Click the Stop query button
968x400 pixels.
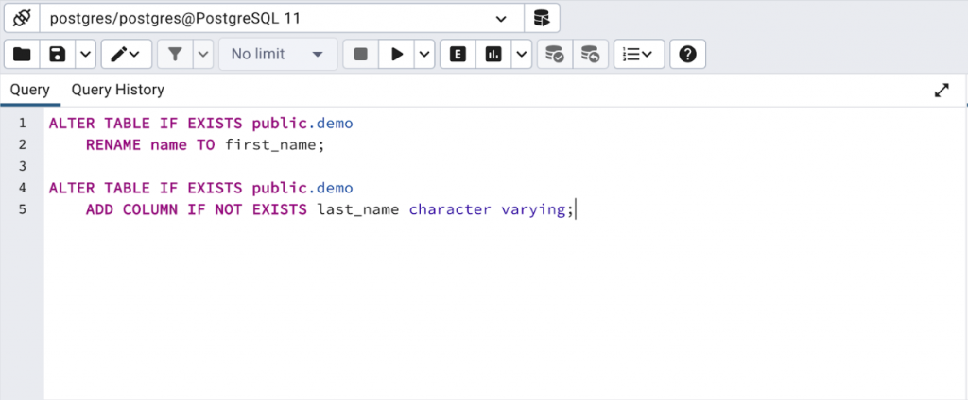pos(360,55)
